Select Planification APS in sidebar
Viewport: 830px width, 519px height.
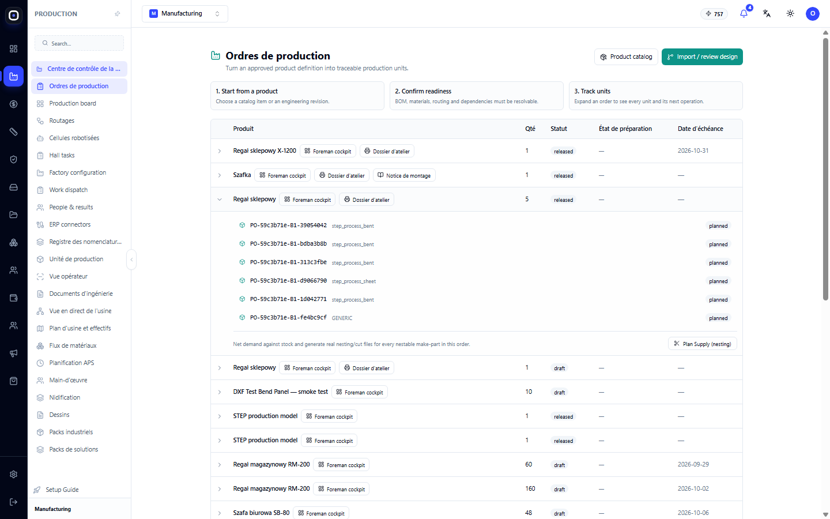click(79, 363)
